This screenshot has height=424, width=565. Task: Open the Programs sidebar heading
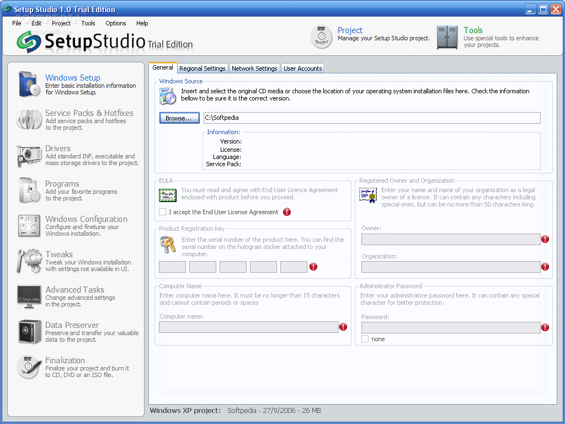pos(62,183)
